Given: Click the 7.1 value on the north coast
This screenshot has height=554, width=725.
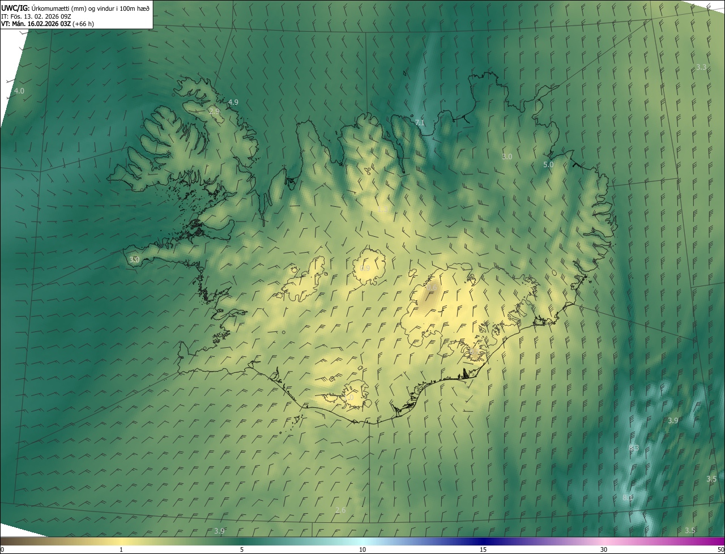Looking at the screenshot, I should pos(420,122).
